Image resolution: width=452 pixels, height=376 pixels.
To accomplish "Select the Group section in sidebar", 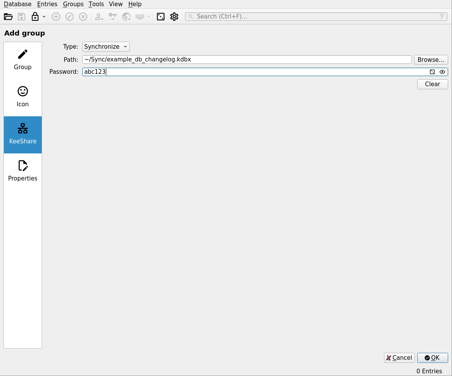I will coord(23,60).
